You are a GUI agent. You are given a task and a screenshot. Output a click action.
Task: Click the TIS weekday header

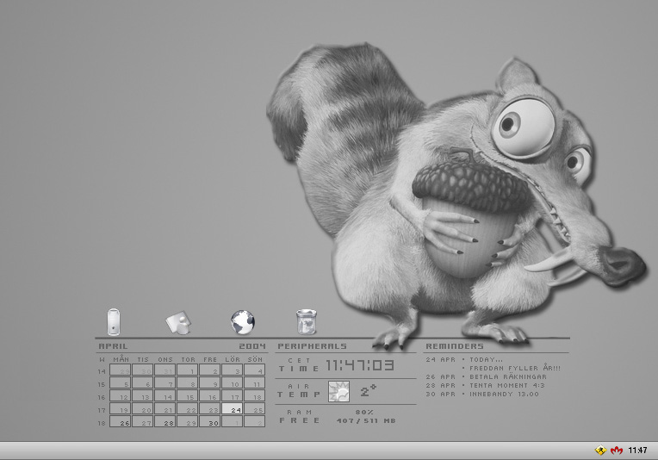[x=143, y=359]
